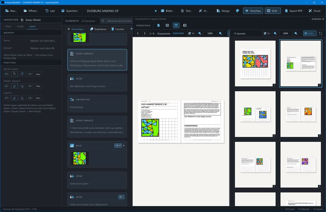This screenshot has width=326, height=212.
Task: Set Marker danach to the second position icon
Action: (x=14, y=86)
